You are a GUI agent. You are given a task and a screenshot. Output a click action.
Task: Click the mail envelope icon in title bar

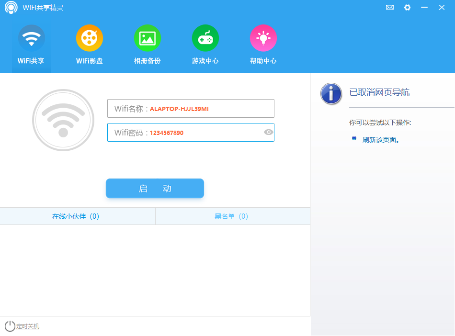pos(390,8)
